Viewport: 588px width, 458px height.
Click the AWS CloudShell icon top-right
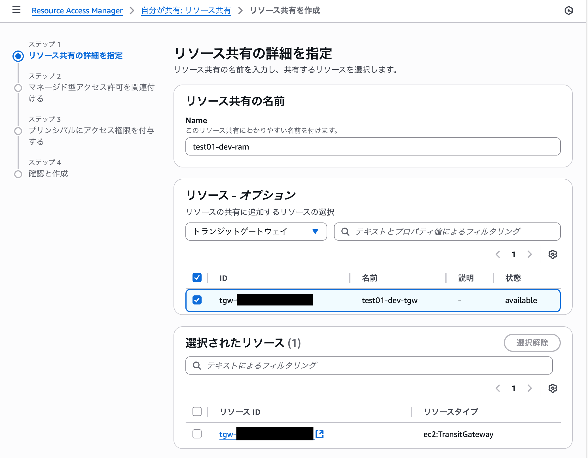coord(569,10)
